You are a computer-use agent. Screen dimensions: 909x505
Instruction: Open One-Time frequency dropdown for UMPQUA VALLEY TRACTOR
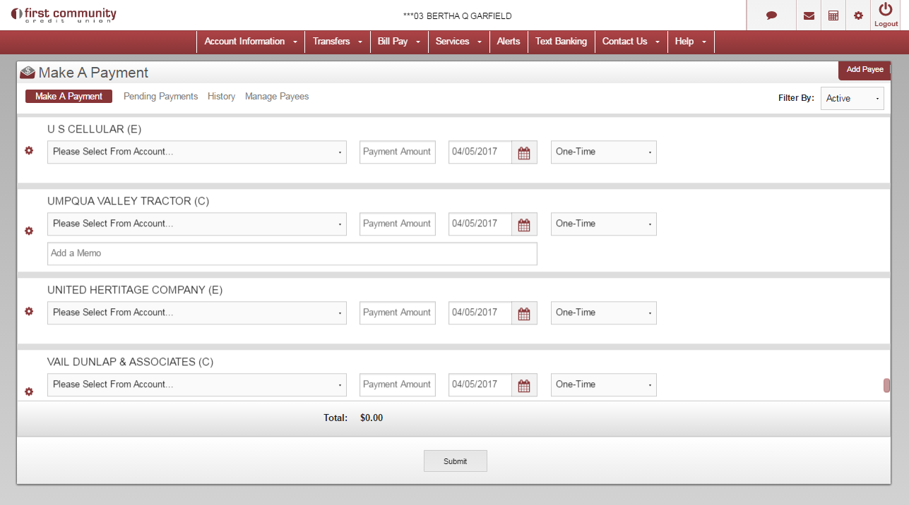(604, 224)
